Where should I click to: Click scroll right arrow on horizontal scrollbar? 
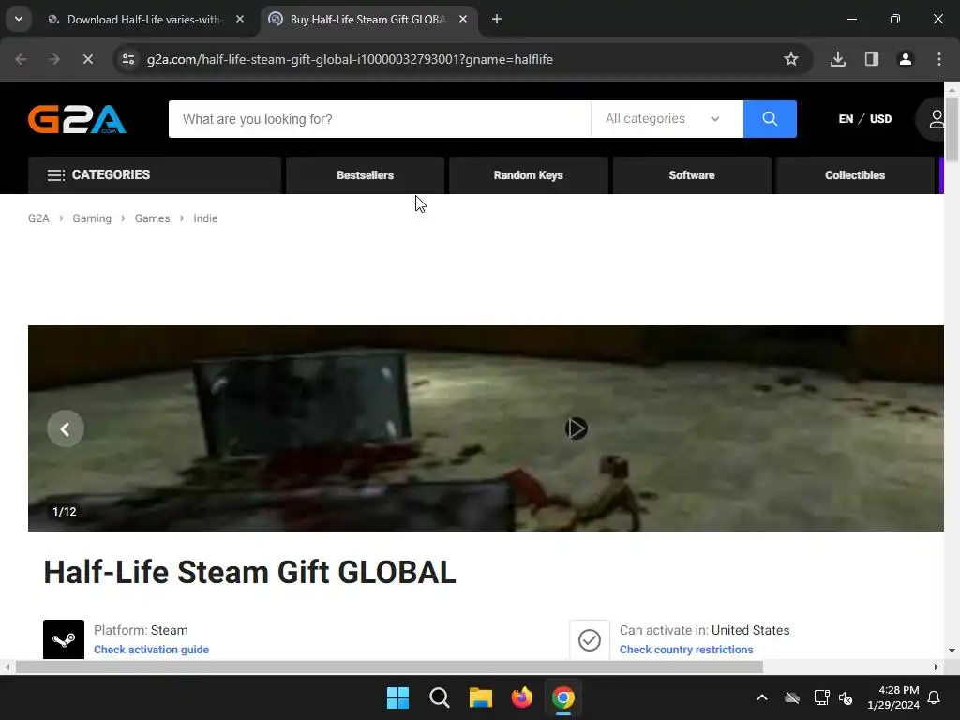[x=937, y=667]
